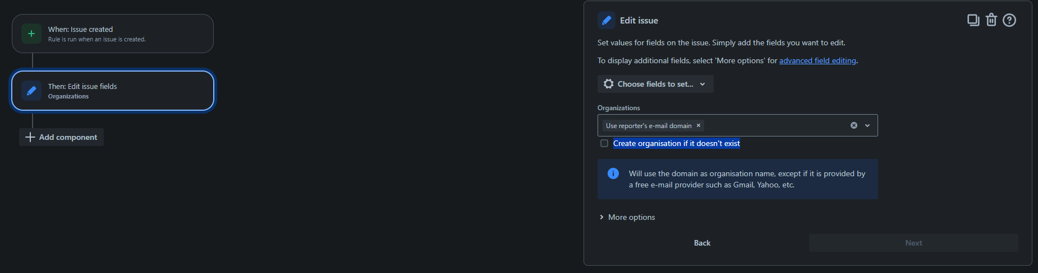This screenshot has height=273, width=1038.
Task: Click info message about domain as organisation
Action: (x=738, y=179)
